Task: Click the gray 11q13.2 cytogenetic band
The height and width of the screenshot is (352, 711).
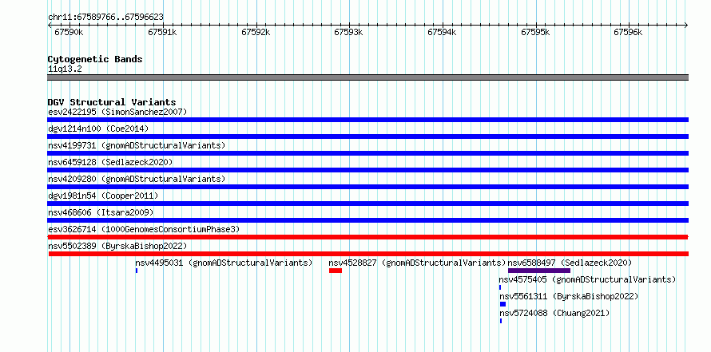Action: coord(367,77)
